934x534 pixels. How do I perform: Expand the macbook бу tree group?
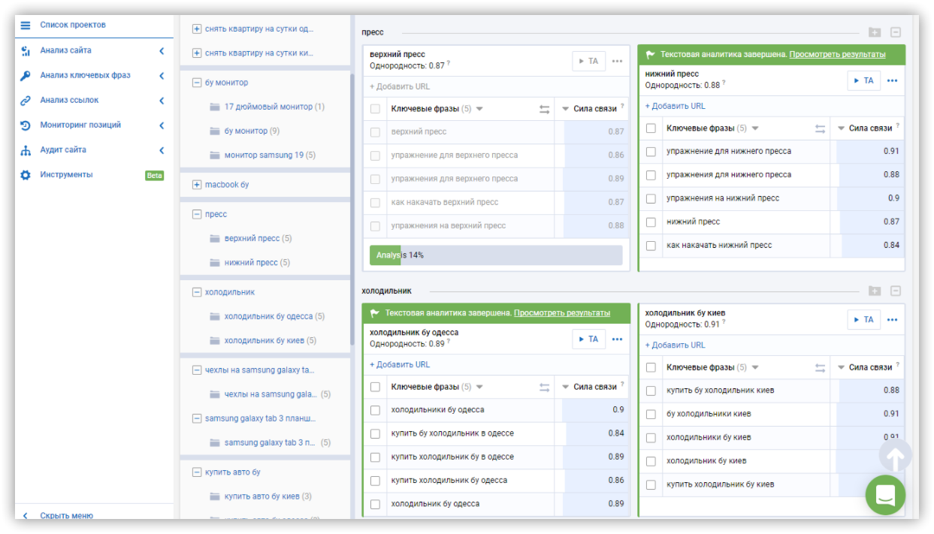coord(197,185)
